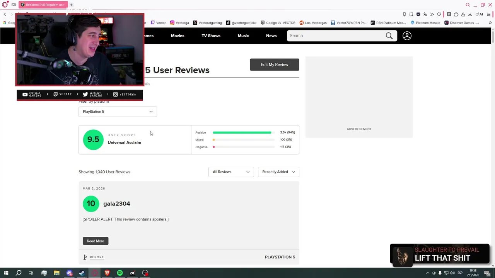Viewport: 495px width, 278px height.
Task: Open the Music navigation menu
Action: 243,36
